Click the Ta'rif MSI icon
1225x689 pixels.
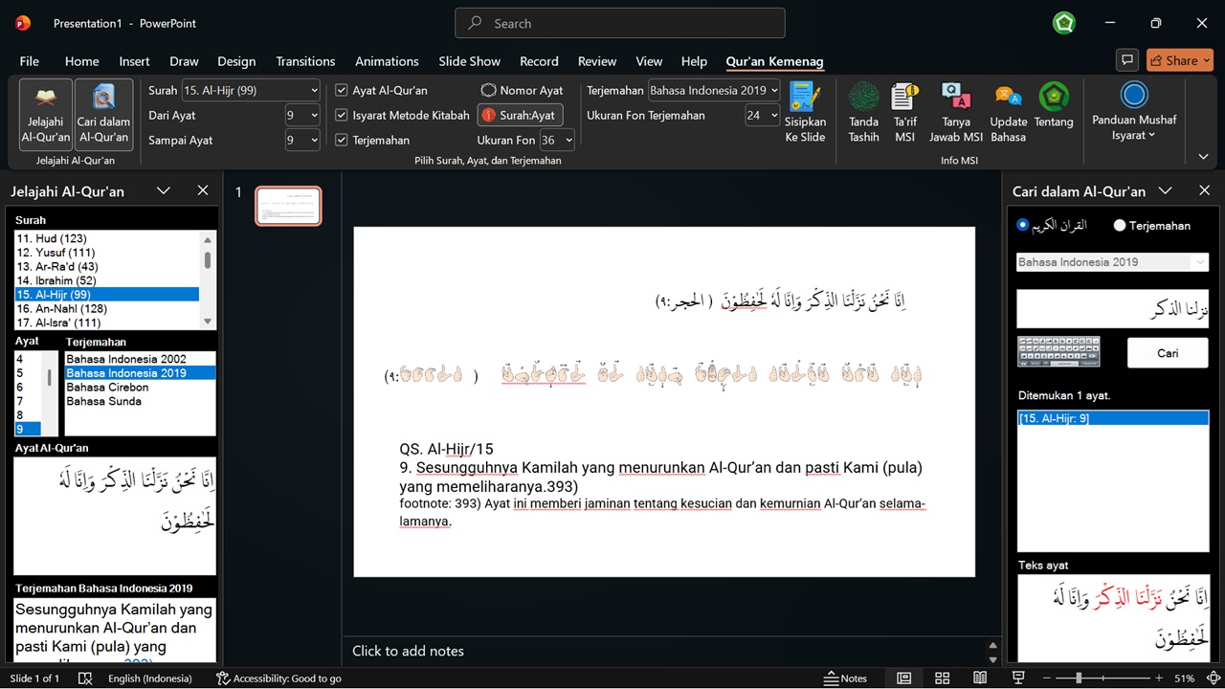click(903, 108)
